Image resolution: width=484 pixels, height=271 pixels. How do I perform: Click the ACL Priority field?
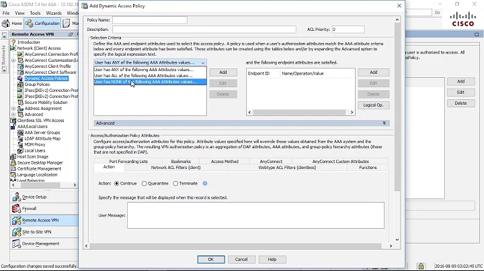click(x=348, y=30)
